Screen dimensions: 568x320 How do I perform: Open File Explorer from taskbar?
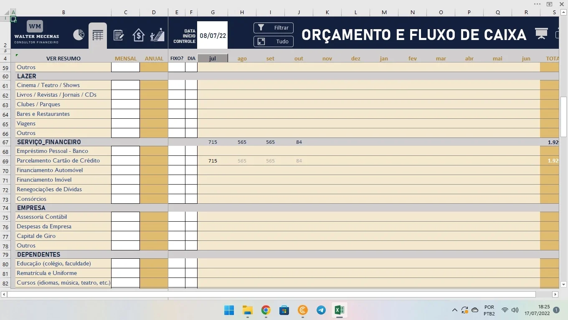(248, 310)
